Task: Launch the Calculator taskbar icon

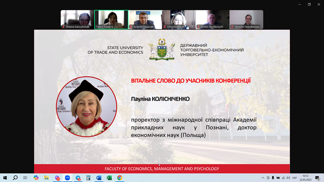Action: tap(88, 178)
